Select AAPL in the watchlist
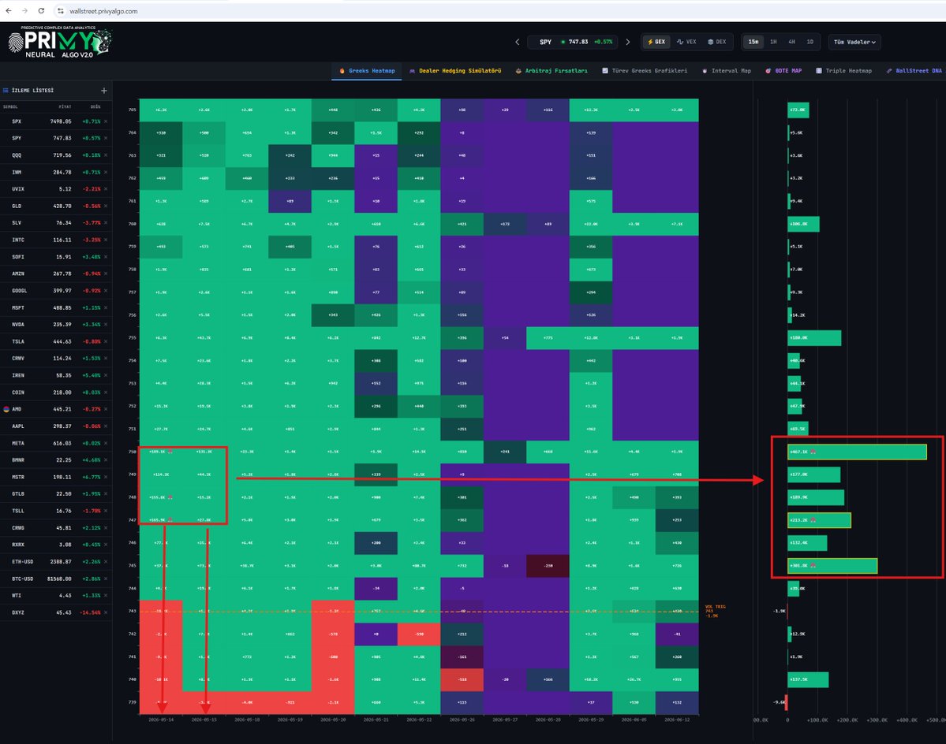Viewport: 946px width, 744px height. [x=56, y=426]
